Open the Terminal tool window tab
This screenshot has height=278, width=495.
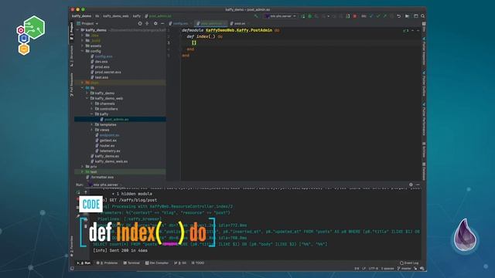pyautogui.click(x=131, y=263)
